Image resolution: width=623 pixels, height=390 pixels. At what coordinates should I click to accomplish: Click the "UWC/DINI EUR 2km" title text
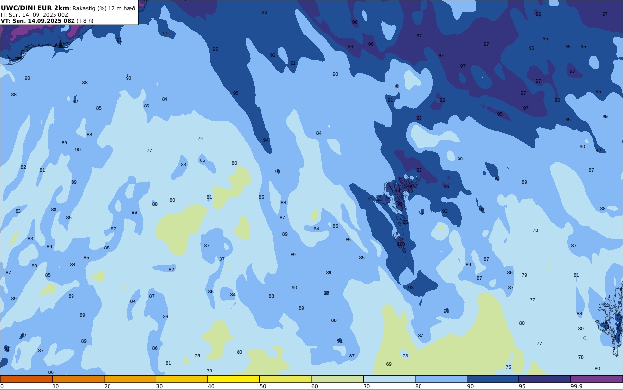tap(35, 8)
